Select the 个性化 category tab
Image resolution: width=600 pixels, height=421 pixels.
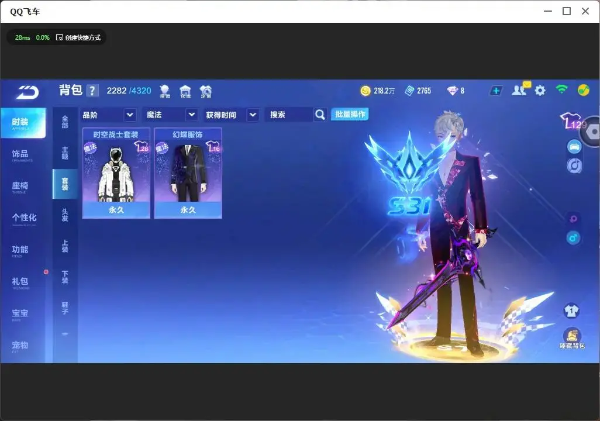pyautogui.click(x=23, y=219)
